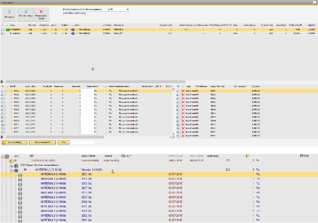Open the MATERIAL4 item link arrow
The image size is (318, 223).
point(77,33)
